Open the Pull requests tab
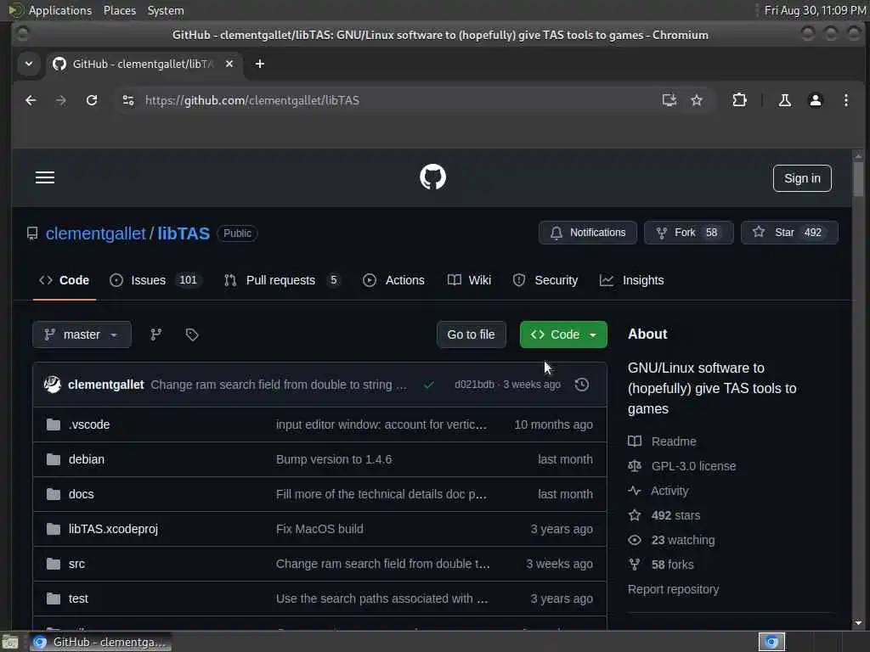The height and width of the screenshot is (652, 870). (282, 280)
